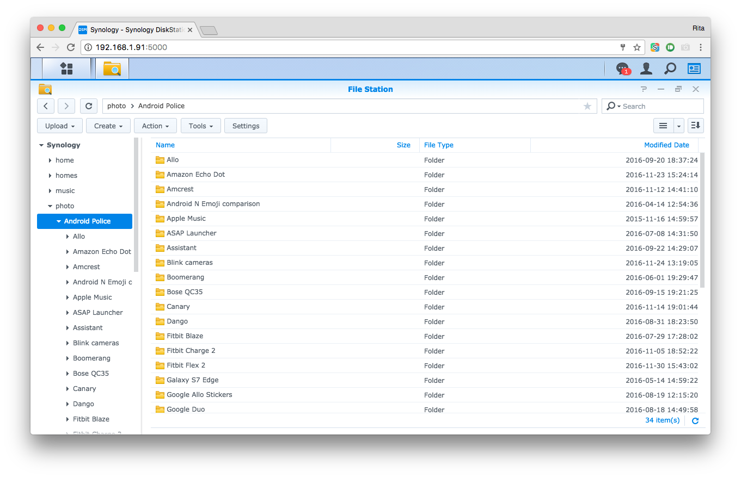Open the Chrome three-dot menu
This screenshot has width=741, height=478.
pyautogui.click(x=701, y=47)
